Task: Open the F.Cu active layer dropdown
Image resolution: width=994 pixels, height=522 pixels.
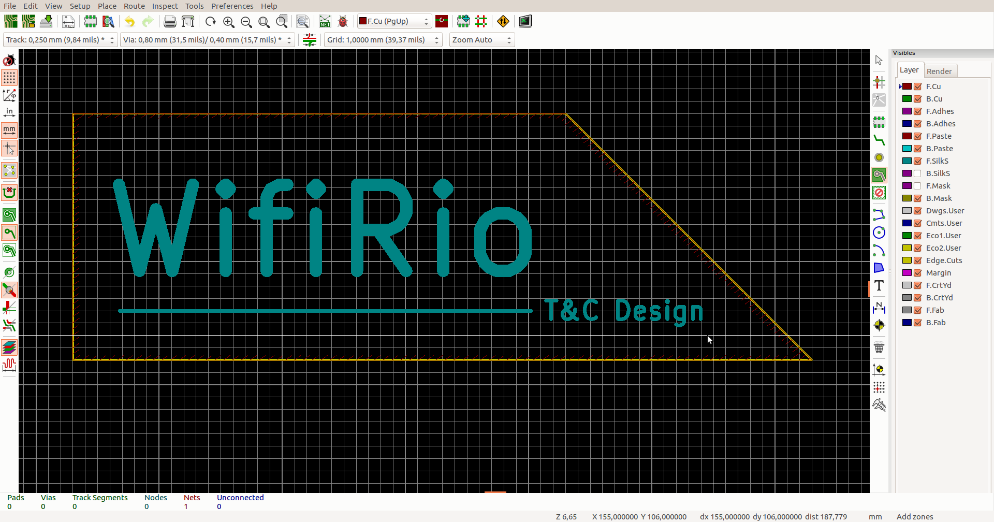Action: (x=394, y=21)
